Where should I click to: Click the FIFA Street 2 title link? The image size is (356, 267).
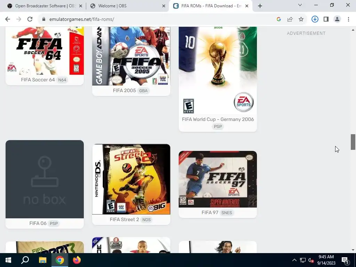pyautogui.click(x=124, y=220)
